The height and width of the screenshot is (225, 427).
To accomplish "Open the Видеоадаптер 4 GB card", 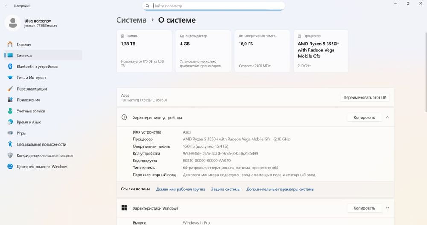I will 203,51.
